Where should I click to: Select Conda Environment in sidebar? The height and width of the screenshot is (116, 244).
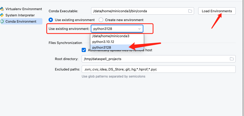point(21,21)
